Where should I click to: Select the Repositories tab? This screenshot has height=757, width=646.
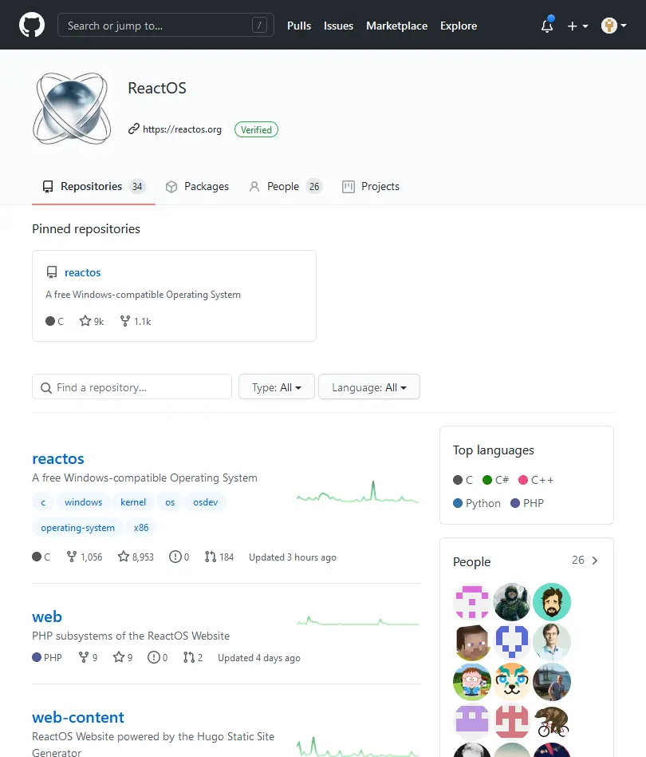pos(93,187)
